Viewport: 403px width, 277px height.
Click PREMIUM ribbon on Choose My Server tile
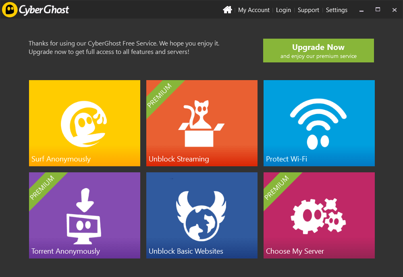(278, 187)
